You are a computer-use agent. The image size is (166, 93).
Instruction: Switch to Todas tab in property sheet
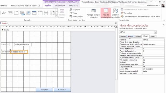tap(153, 36)
